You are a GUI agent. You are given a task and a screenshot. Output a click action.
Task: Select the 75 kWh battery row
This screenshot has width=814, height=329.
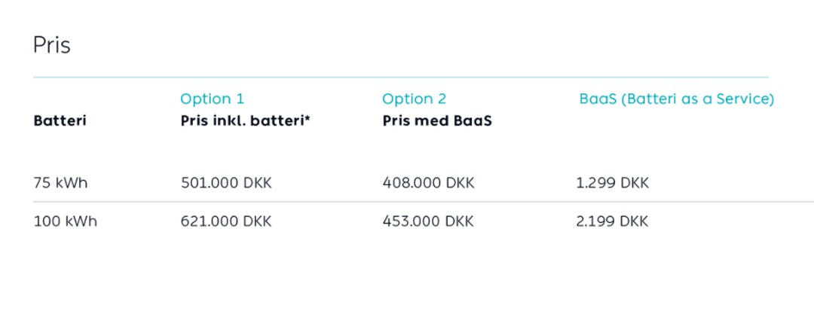423,183
